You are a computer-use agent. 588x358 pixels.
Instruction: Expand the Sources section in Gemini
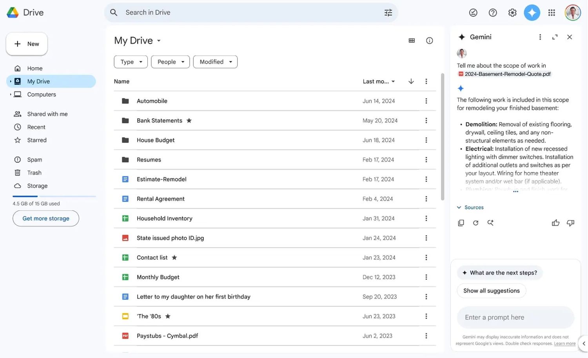tap(470, 207)
